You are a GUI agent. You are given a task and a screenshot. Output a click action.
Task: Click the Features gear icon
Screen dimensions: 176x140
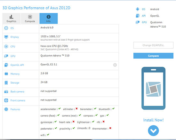tap(6, 109)
